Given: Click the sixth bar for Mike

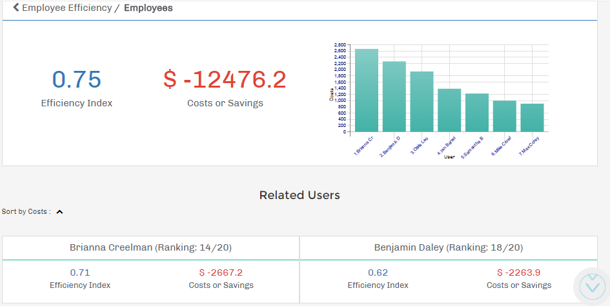Looking at the screenshot, I should 504,116.
